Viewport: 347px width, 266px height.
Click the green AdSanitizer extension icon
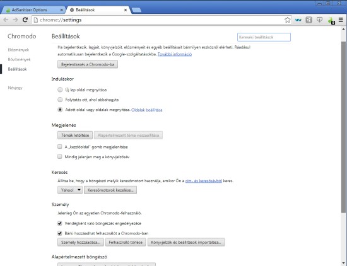331,20
